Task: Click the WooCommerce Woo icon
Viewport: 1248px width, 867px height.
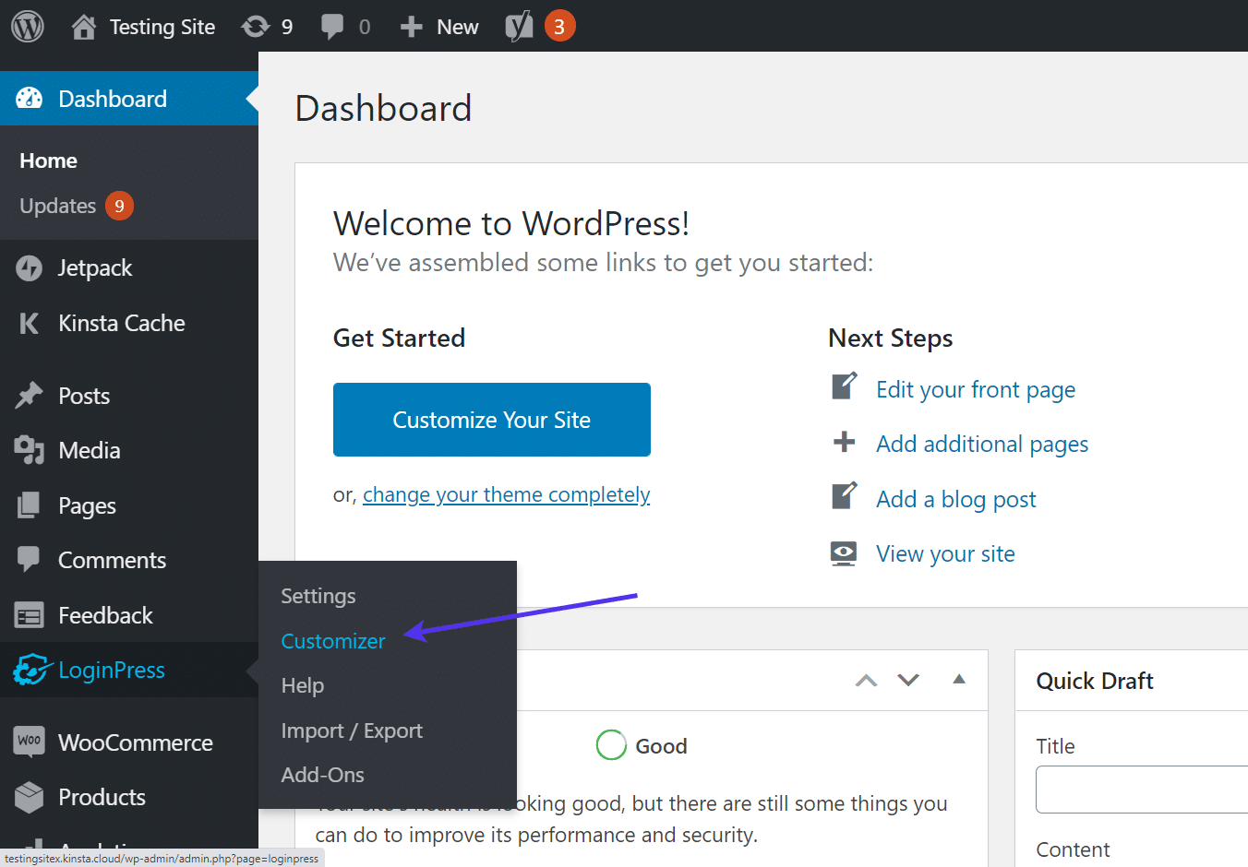Action: click(x=29, y=742)
